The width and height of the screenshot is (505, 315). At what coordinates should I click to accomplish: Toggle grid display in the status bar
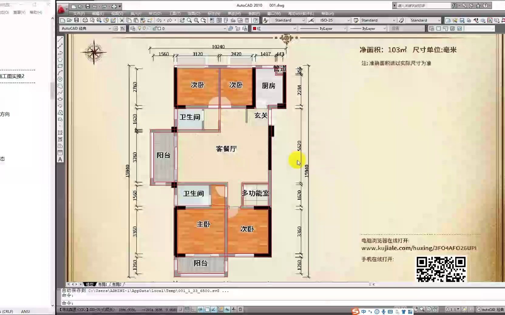(x=187, y=309)
